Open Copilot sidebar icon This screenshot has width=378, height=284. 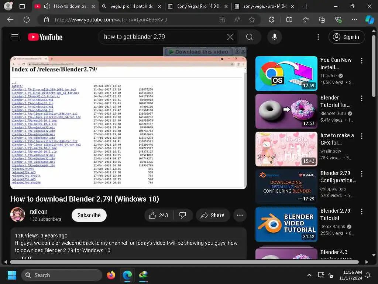coord(370,20)
